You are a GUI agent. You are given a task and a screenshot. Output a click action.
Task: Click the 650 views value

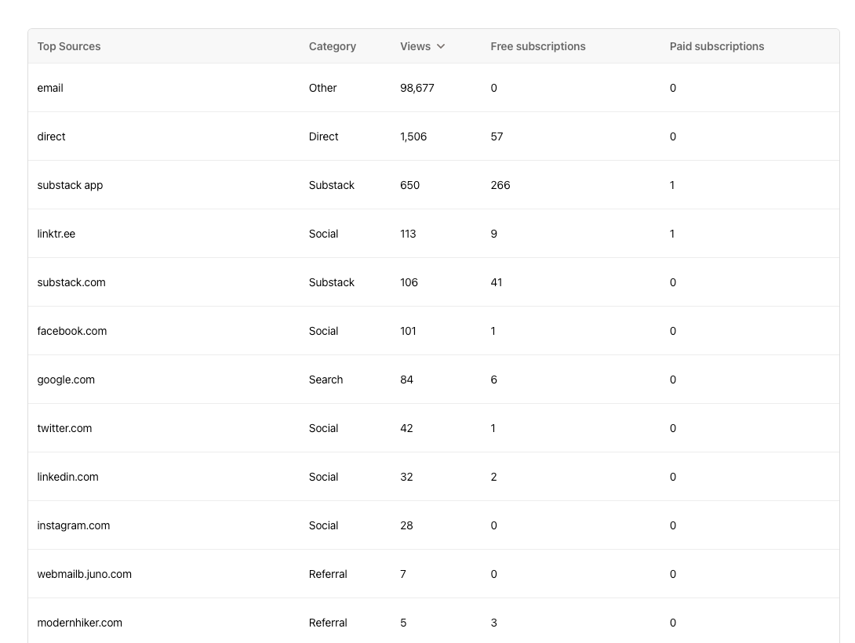(410, 185)
